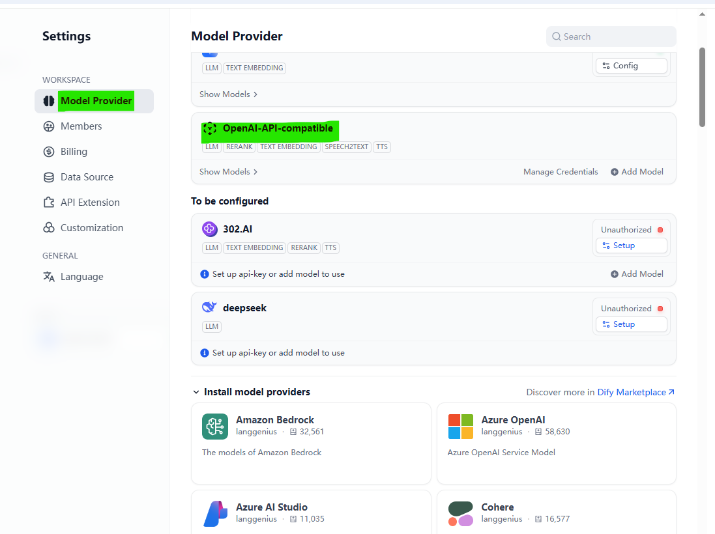Focus the Search input field
The image size is (715, 534).
coord(611,36)
